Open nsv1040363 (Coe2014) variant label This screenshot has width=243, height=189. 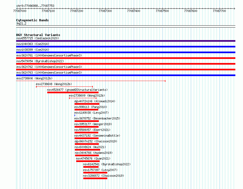pos(33,44)
